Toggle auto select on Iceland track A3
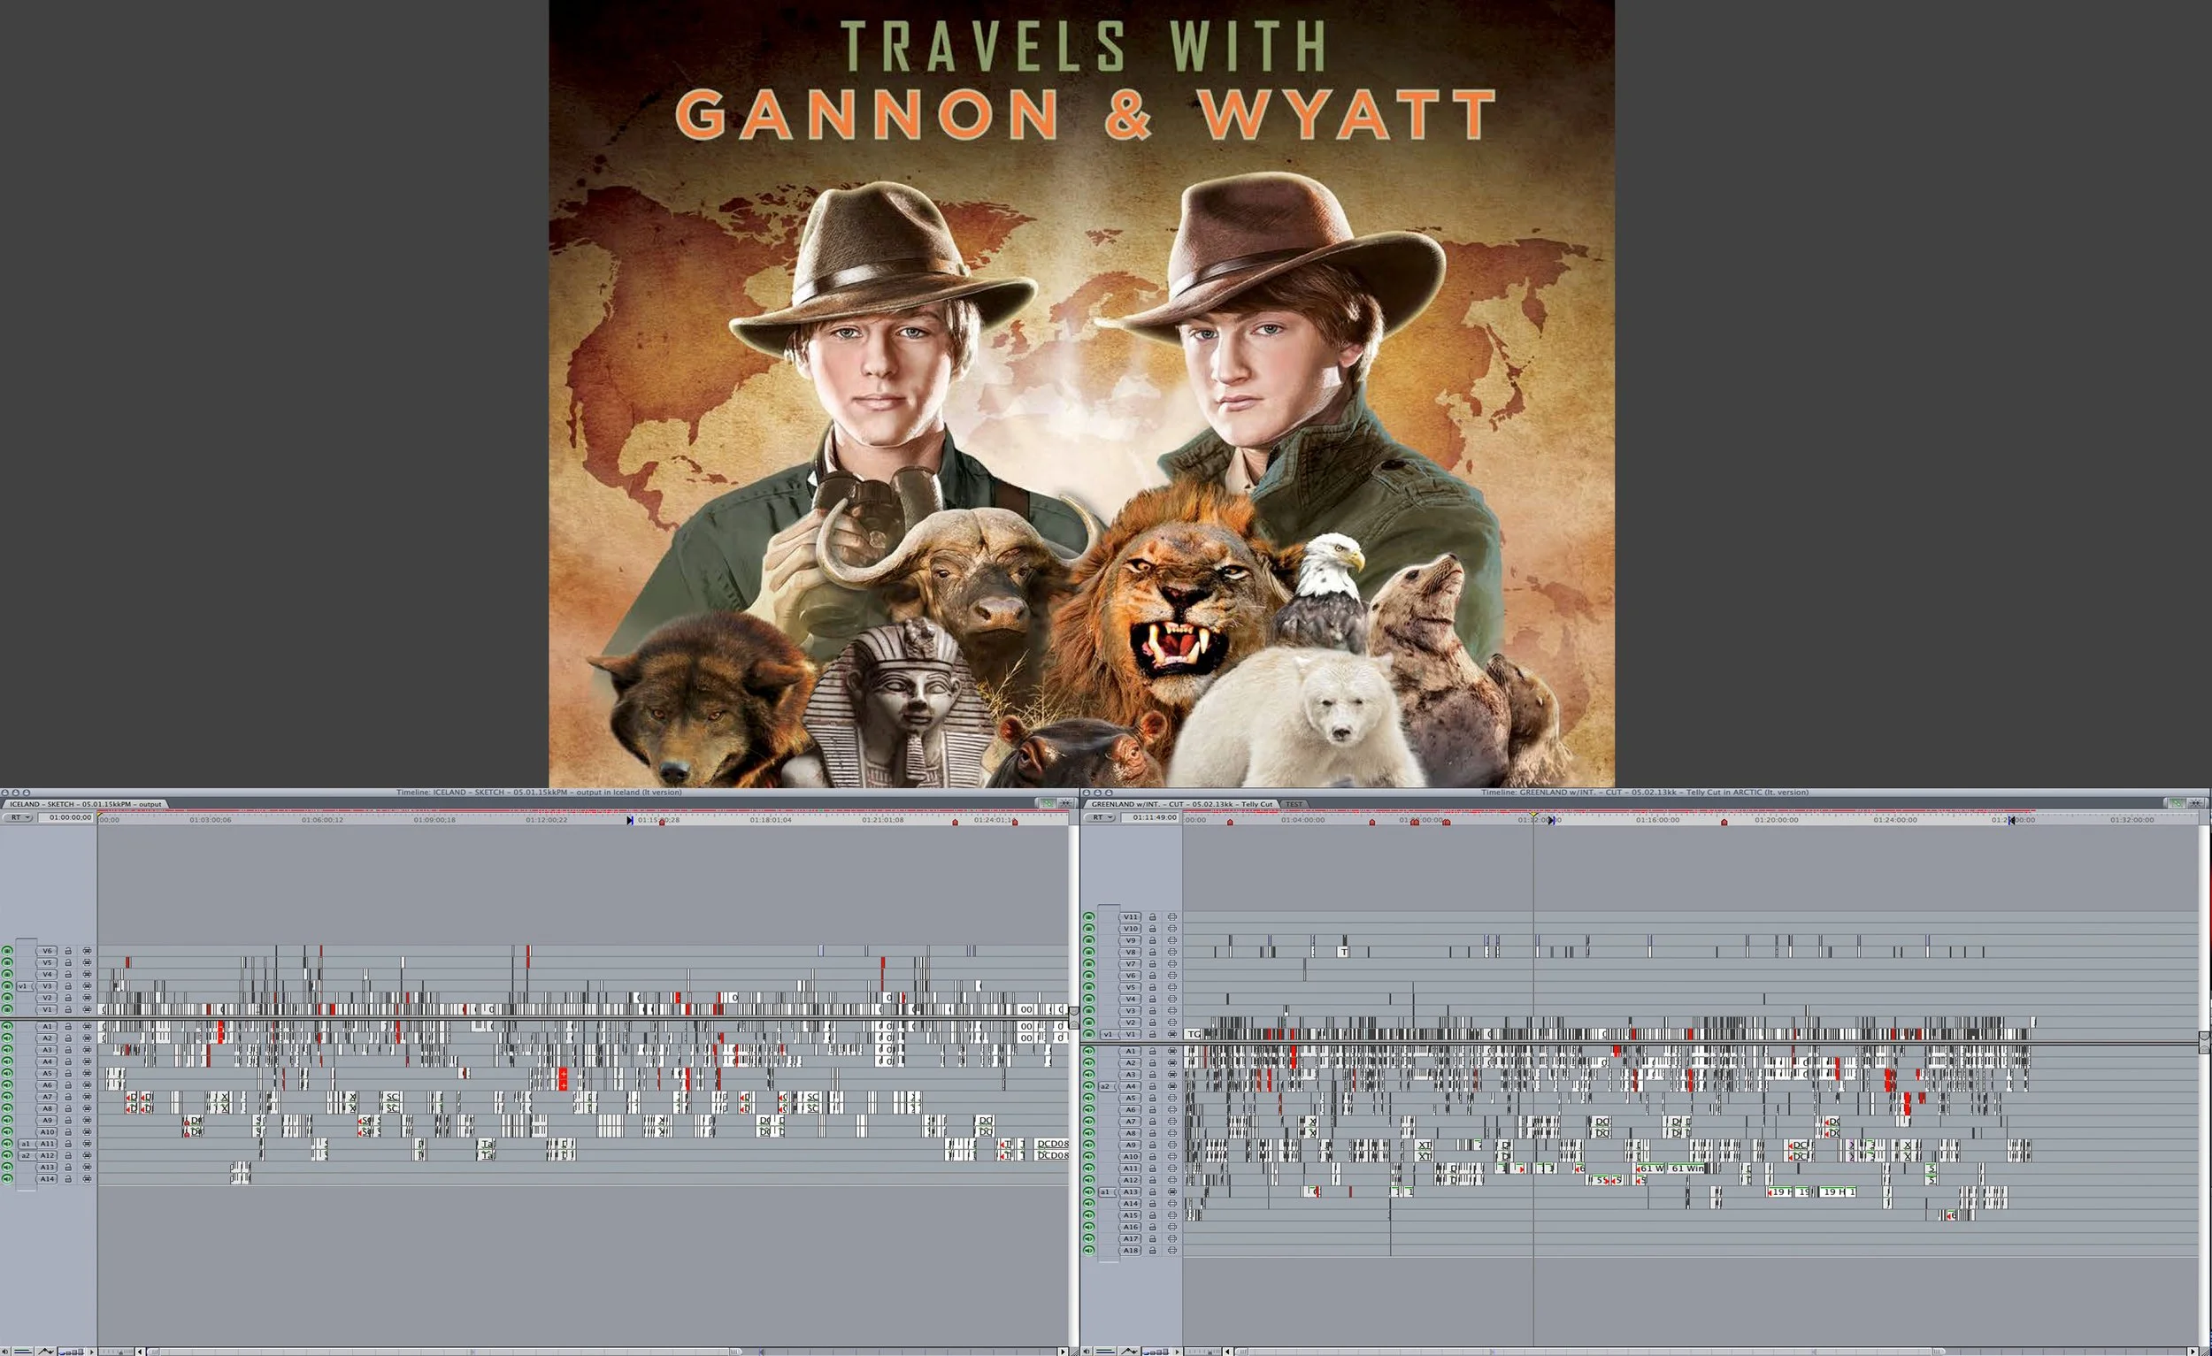This screenshot has height=1356, width=2212. (x=87, y=1050)
